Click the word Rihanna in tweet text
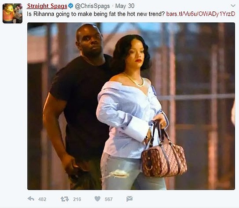 pyautogui.click(x=44, y=14)
